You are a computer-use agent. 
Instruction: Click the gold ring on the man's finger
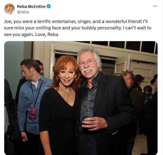pyautogui.click(x=93, y=127)
